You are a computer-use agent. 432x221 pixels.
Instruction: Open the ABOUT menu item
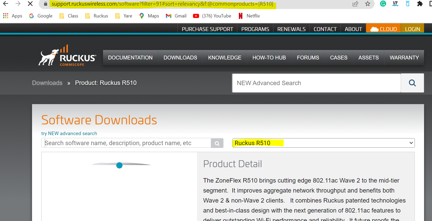pos(353,29)
